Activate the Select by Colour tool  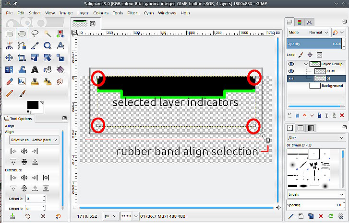click(60, 33)
